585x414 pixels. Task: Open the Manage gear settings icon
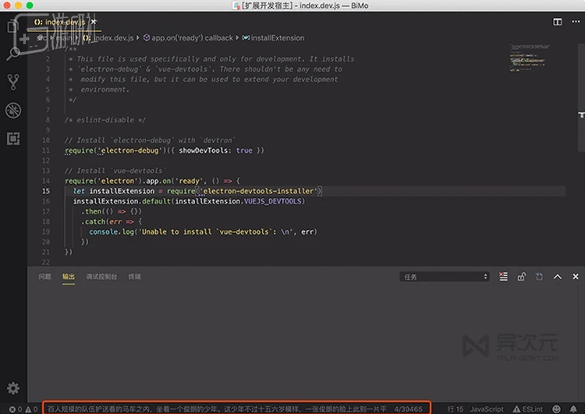click(13, 387)
